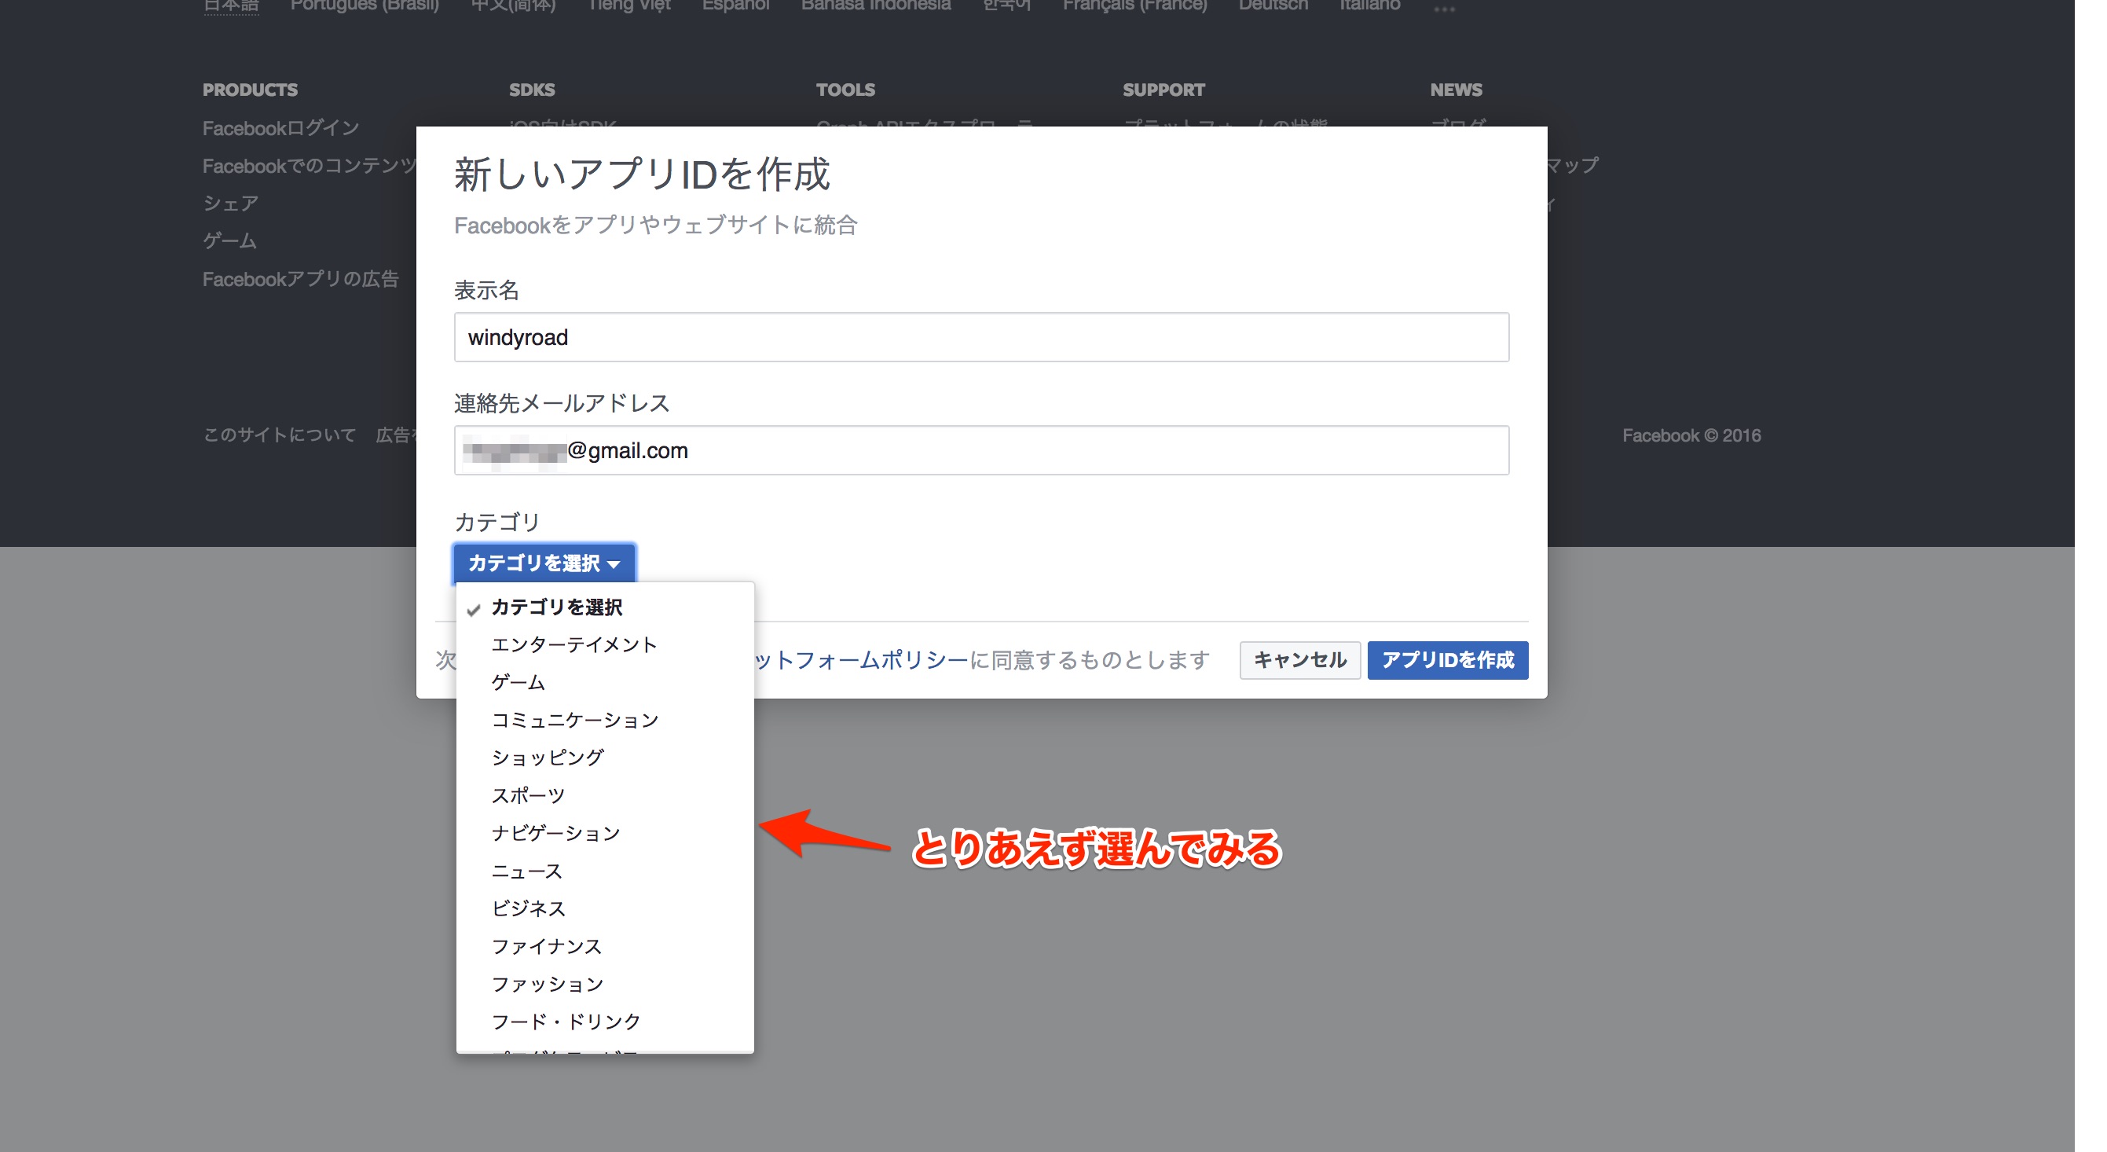Choose ショッピング category
This screenshot has width=2107, height=1152.
pyautogui.click(x=605, y=758)
